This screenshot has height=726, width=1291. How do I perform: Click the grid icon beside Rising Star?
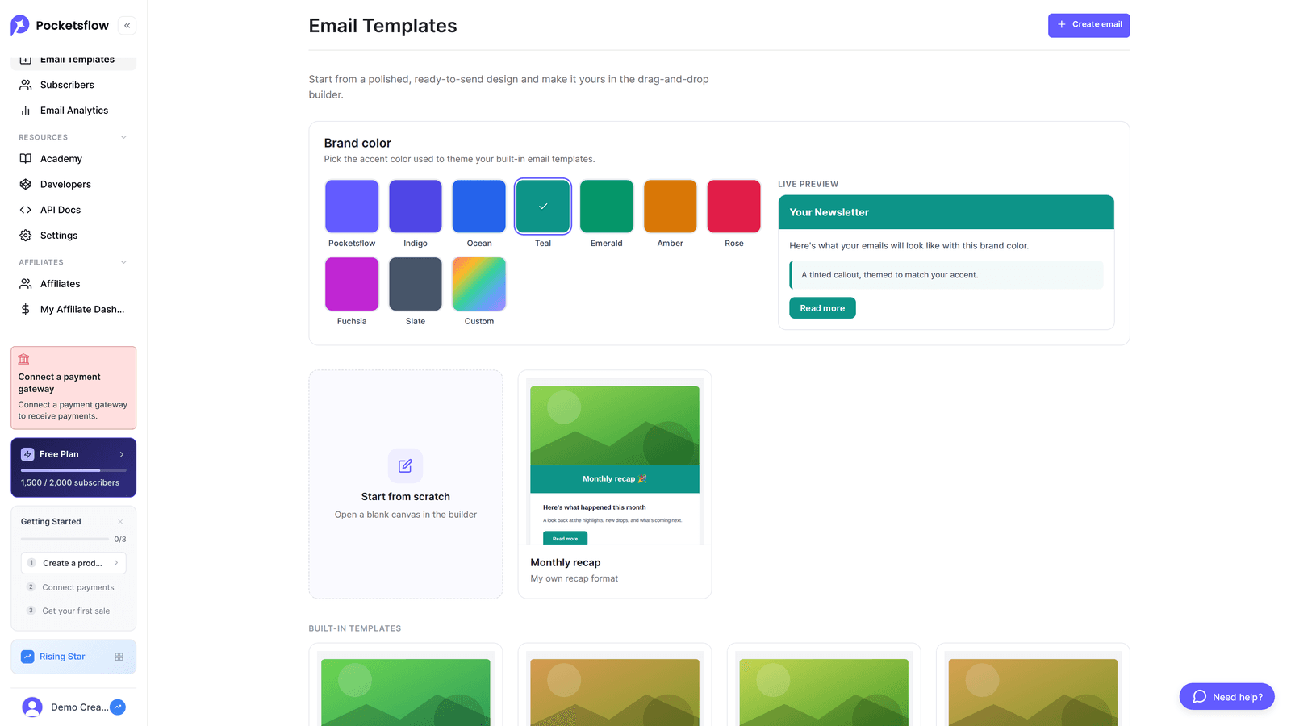tap(119, 657)
